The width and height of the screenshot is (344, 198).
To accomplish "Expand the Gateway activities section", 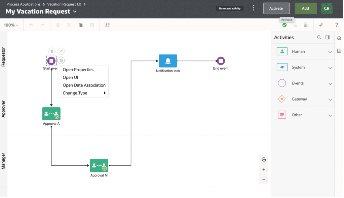I will tap(330, 100).
